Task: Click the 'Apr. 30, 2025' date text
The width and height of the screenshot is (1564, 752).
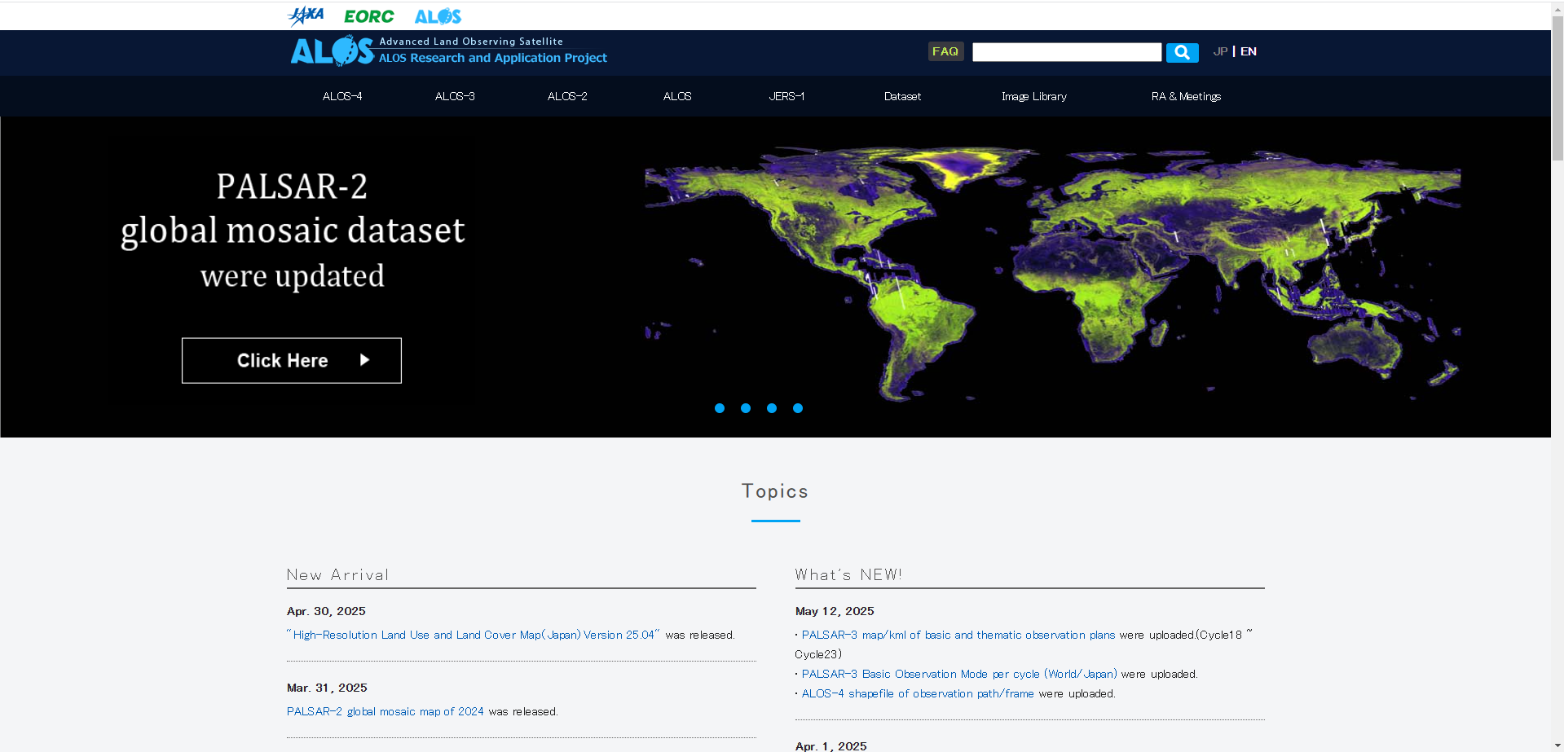Action: click(326, 611)
